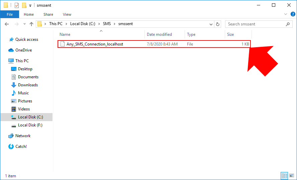This screenshot has width=297, height=180.
Task: Click the New folder quick access icon
Action: click(x=24, y=5)
